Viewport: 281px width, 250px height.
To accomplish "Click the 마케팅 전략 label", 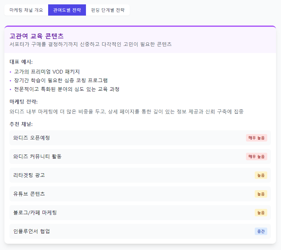I will coord(23,102).
